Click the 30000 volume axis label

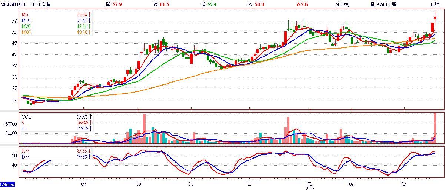coord(11,134)
